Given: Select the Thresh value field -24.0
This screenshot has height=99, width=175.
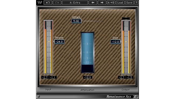Looking at the screenshot, I should point(59,42).
